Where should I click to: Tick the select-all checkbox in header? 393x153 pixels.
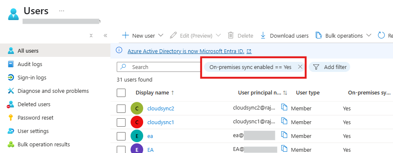tap(121, 93)
